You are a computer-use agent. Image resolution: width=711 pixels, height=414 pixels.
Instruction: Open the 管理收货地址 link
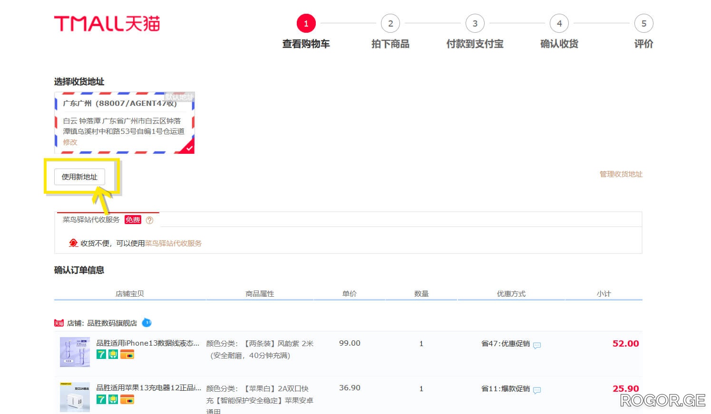[621, 174]
